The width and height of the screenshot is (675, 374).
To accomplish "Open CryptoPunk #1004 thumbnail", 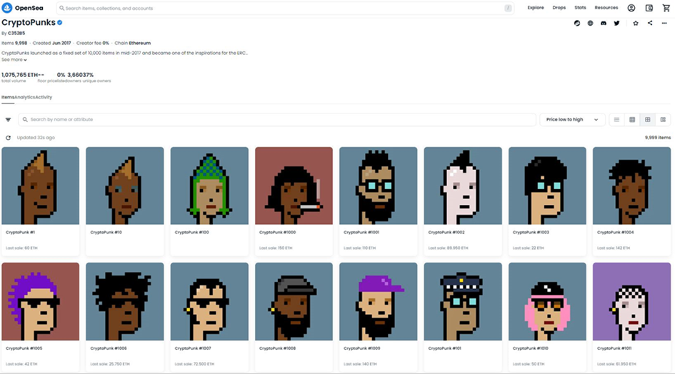I will coord(632,186).
